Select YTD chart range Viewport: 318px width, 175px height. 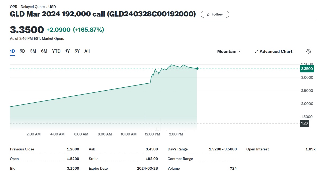click(56, 51)
